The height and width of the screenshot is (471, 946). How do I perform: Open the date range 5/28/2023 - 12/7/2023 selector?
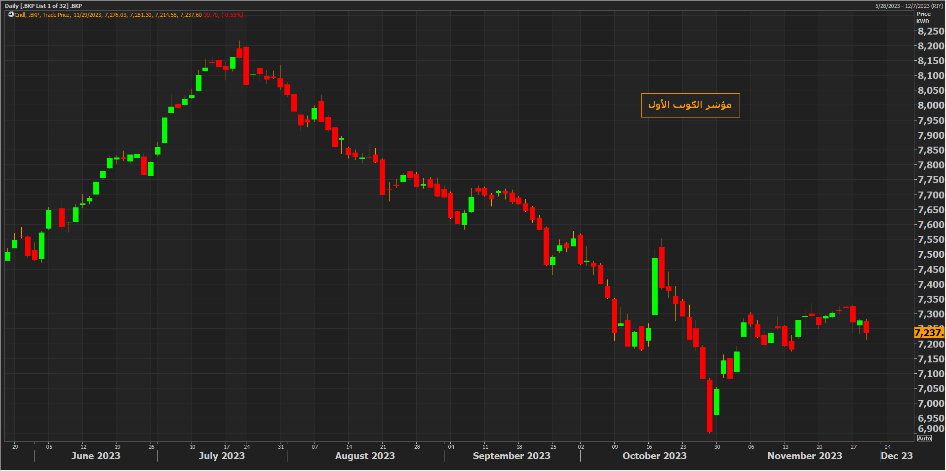click(x=908, y=6)
